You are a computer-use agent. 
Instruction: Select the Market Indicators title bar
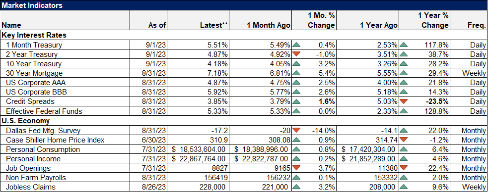click(244, 5)
